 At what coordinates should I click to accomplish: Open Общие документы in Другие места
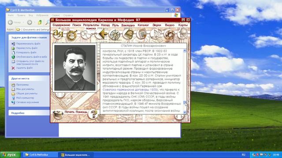(x=27, y=93)
